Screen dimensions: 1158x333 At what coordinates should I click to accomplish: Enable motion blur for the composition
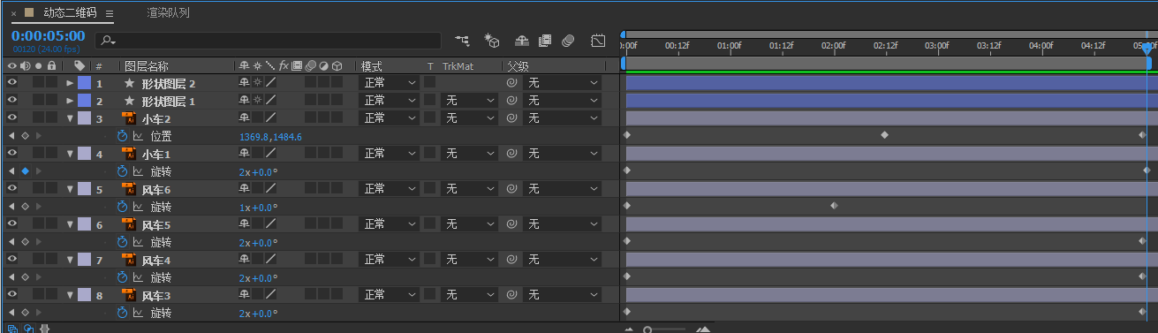569,41
